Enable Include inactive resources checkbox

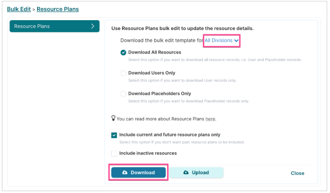(x=114, y=154)
